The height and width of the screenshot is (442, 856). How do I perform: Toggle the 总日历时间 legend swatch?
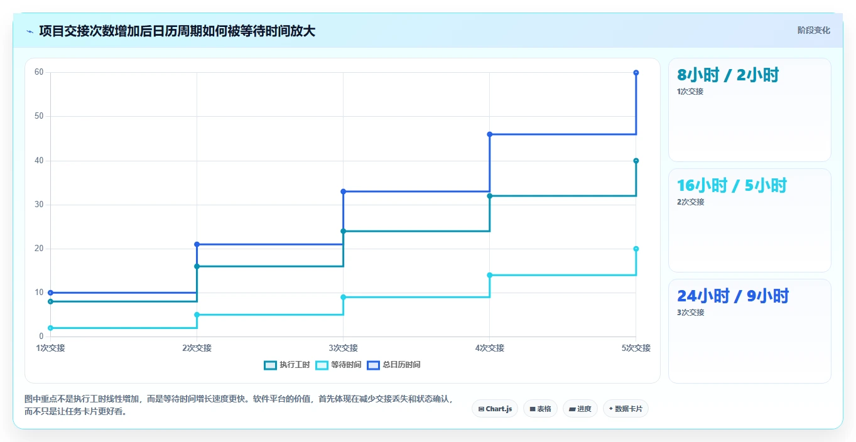pyautogui.click(x=373, y=365)
